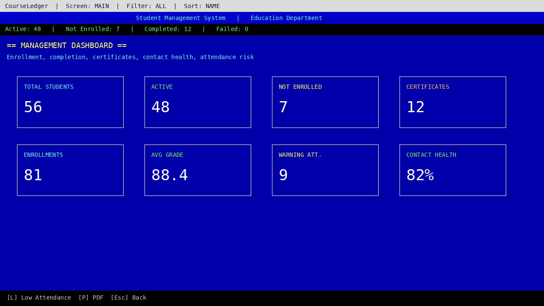Click 'Education Department' header text
544x306 pixels.
tap(286, 18)
